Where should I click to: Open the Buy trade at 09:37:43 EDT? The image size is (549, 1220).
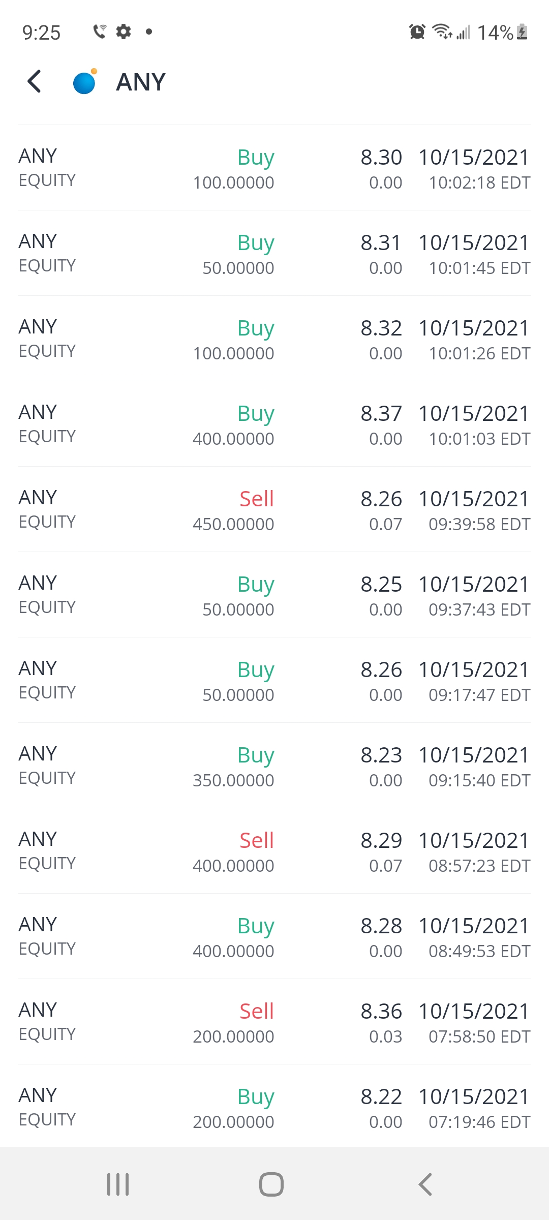coord(274,595)
